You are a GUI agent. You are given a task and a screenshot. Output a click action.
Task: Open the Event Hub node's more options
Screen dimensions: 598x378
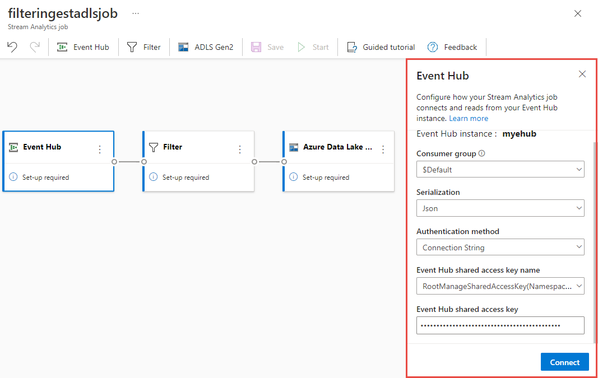(100, 150)
